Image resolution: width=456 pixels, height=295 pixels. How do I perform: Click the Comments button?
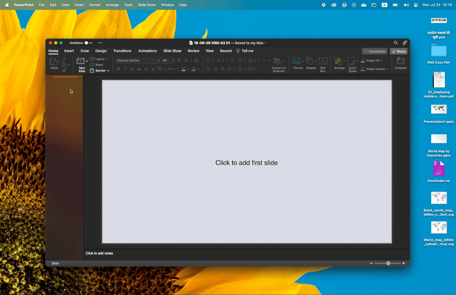(374, 51)
